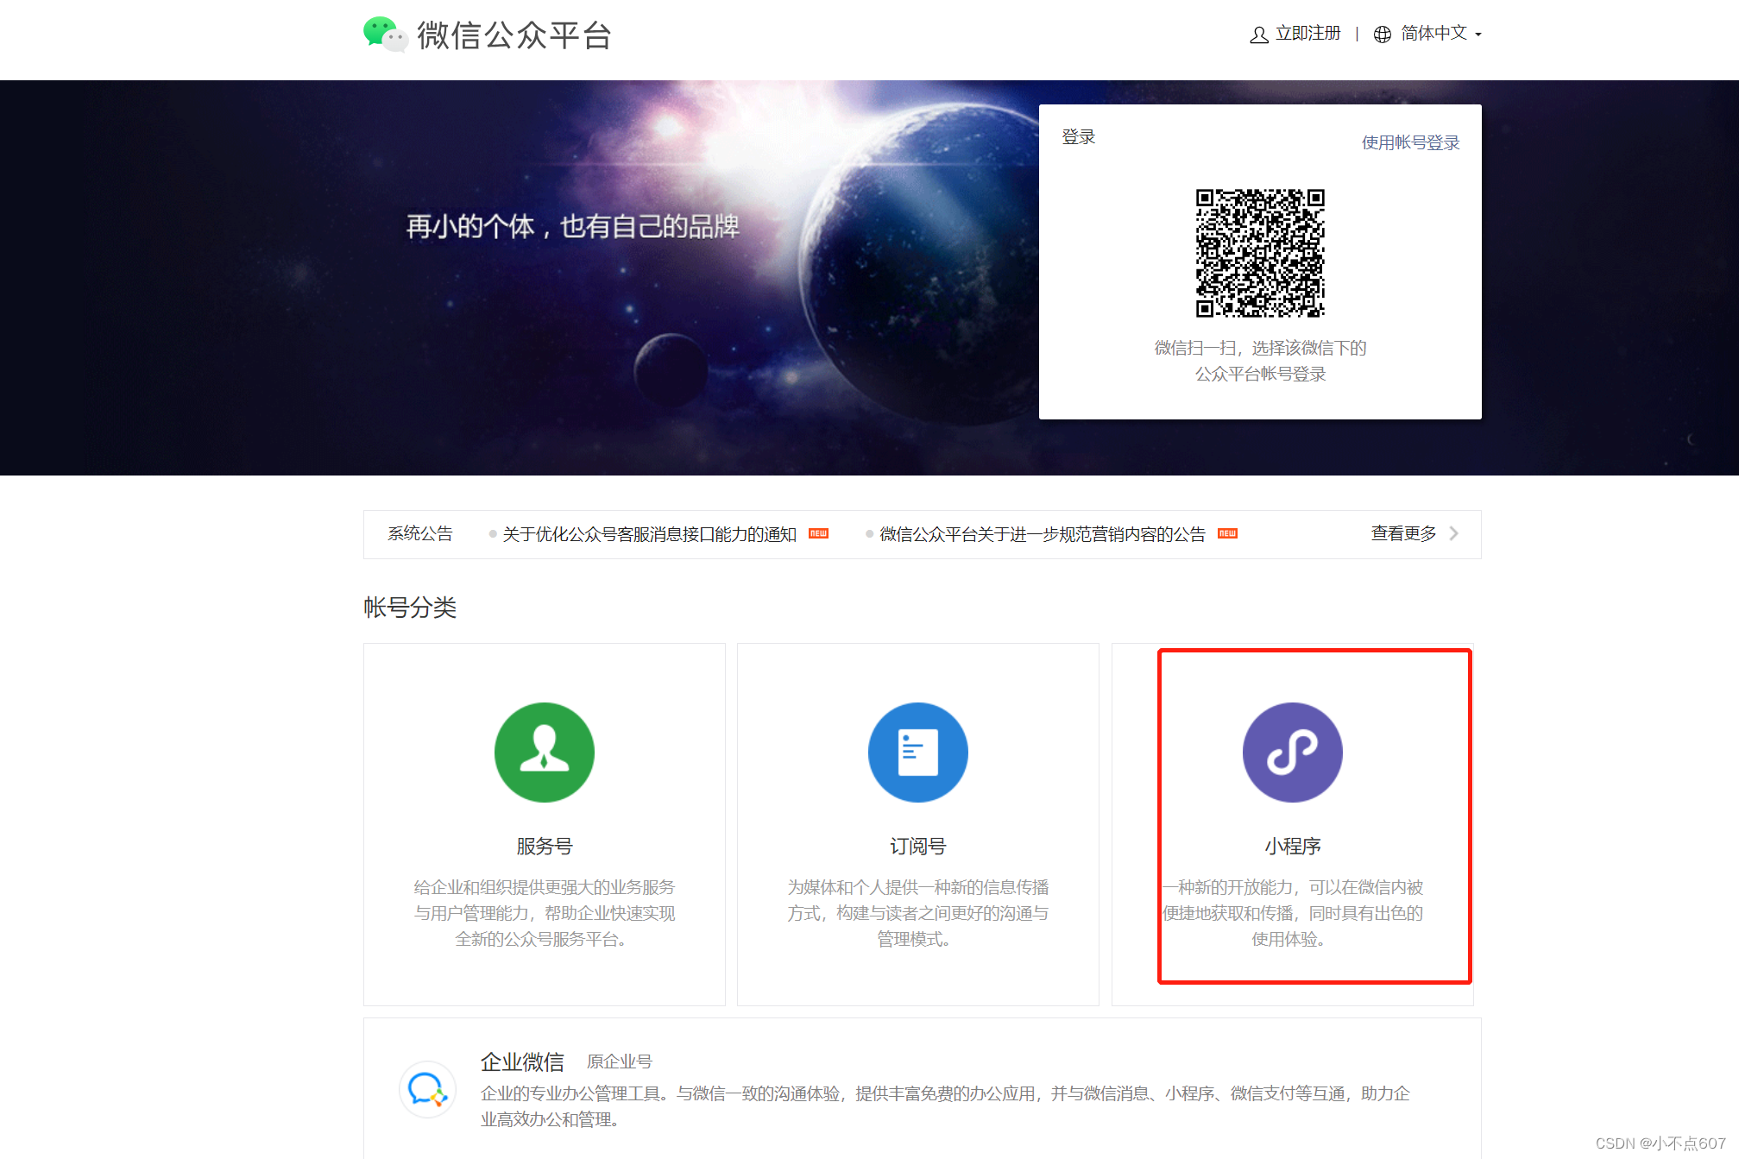Click the 系统公告 section label
1739x1159 pixels.
[419, 533]
